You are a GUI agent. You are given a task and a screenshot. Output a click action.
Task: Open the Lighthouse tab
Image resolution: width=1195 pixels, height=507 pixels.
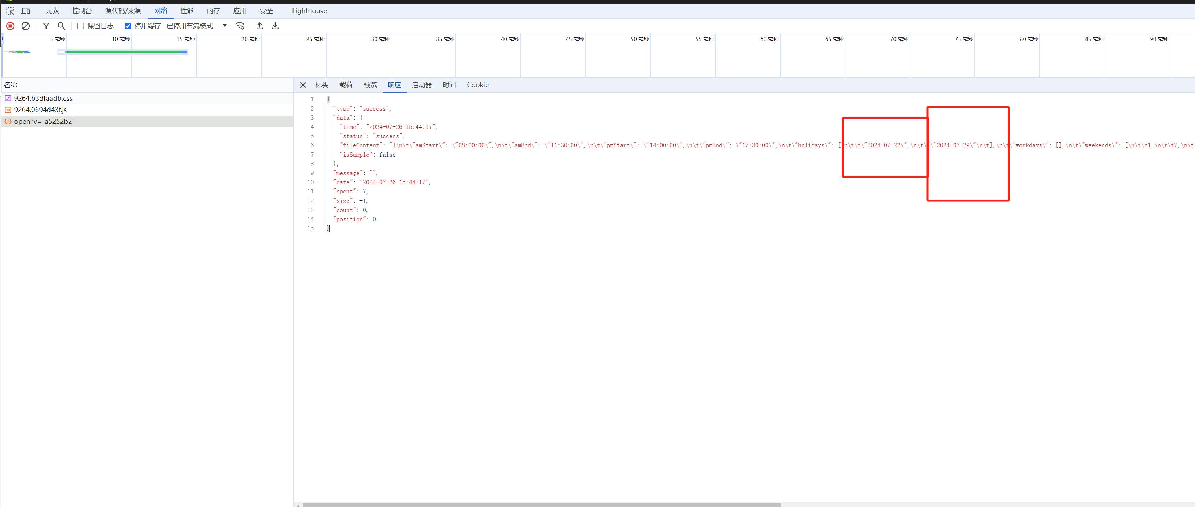309,11
